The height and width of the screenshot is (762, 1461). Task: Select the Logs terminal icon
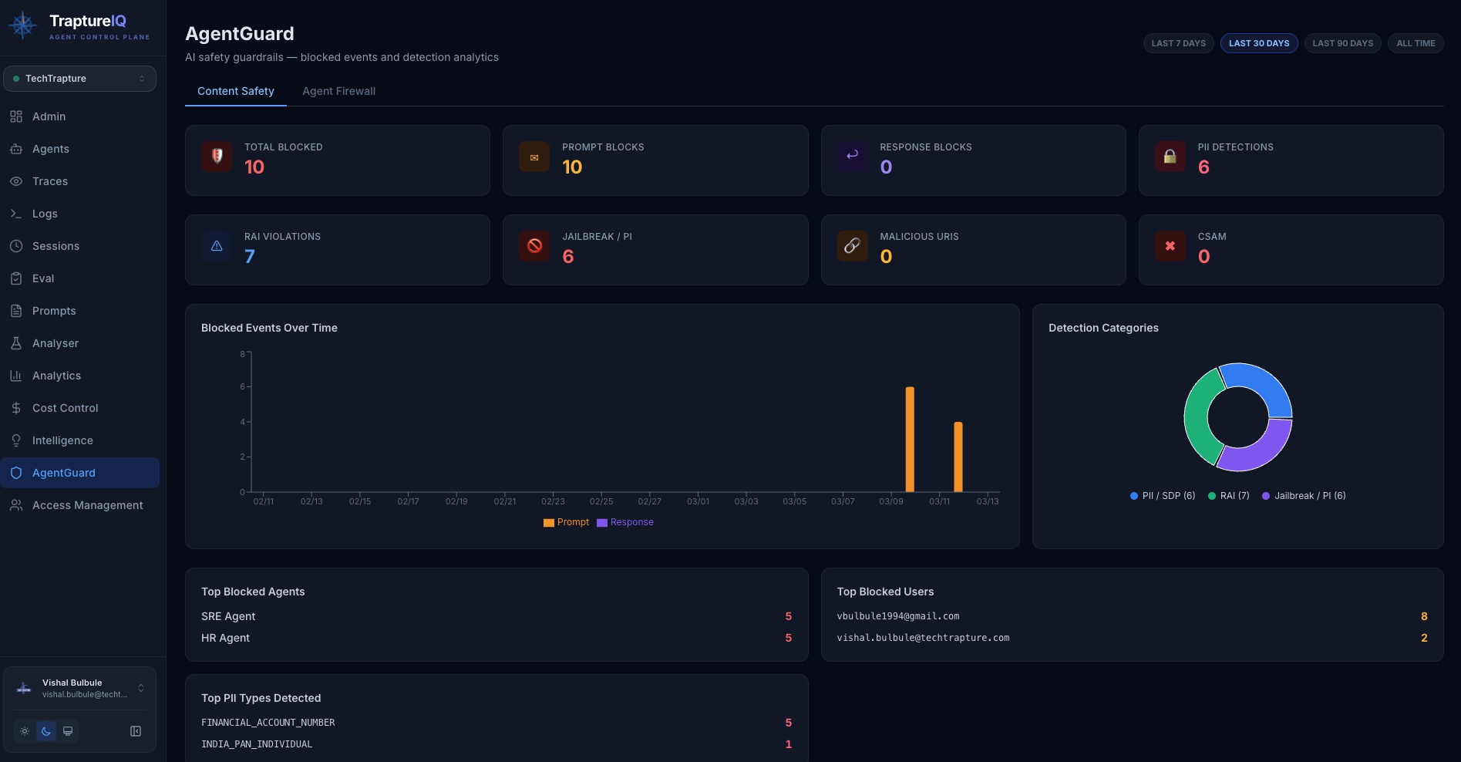coord(16,214)
